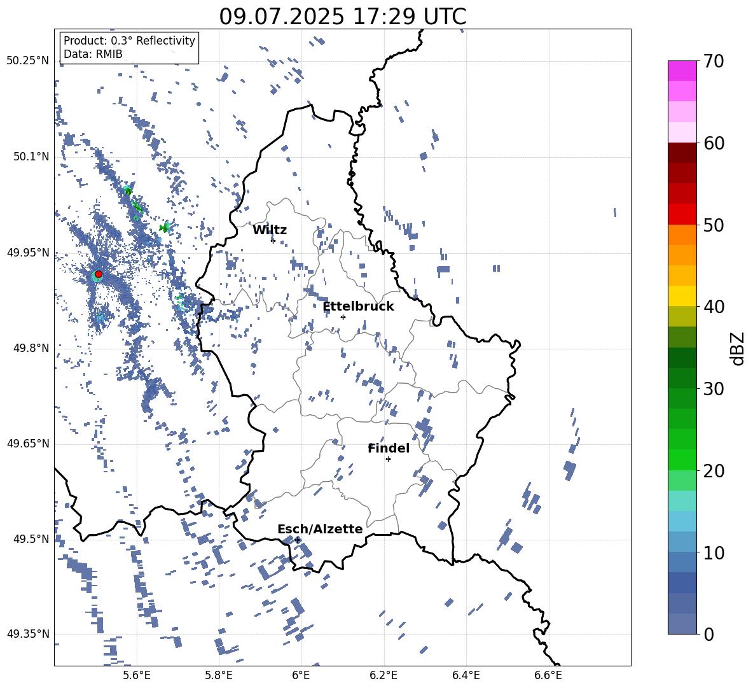Screen dimensions: 753x688
Task: Click the 6°E longitude label
Action: (x=301, y=675)
